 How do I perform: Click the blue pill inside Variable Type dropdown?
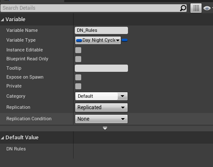pos(79,40)
